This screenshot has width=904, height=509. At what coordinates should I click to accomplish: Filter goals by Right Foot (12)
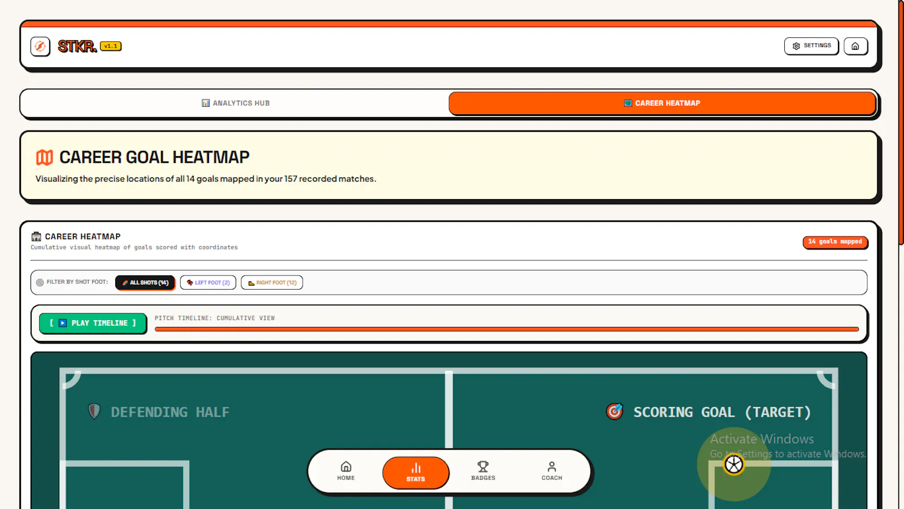click(272, 282)
